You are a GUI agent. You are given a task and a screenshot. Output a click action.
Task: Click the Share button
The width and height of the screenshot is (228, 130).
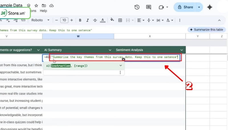pos(185,7)
